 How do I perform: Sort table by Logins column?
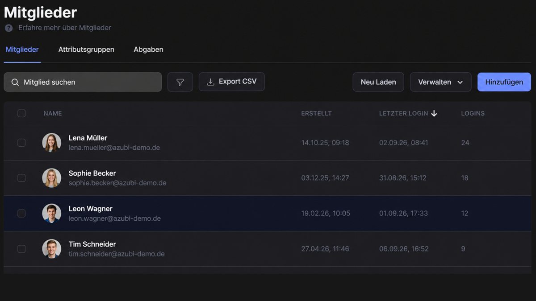click(473, 113)
